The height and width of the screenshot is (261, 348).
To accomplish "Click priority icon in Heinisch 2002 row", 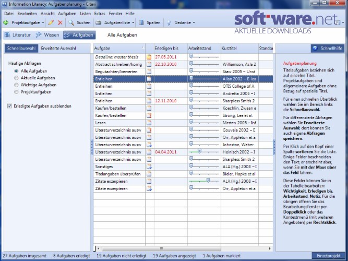I will click(x=149, y=152).
